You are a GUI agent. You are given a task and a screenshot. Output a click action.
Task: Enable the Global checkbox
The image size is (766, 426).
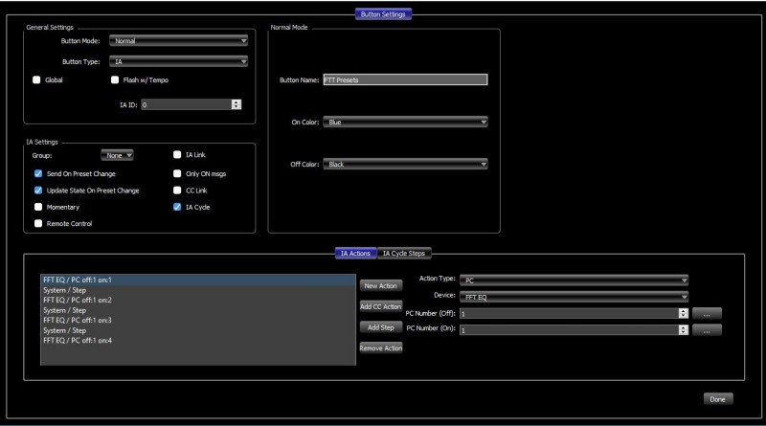pyautogui.click(x=38, y=79)
